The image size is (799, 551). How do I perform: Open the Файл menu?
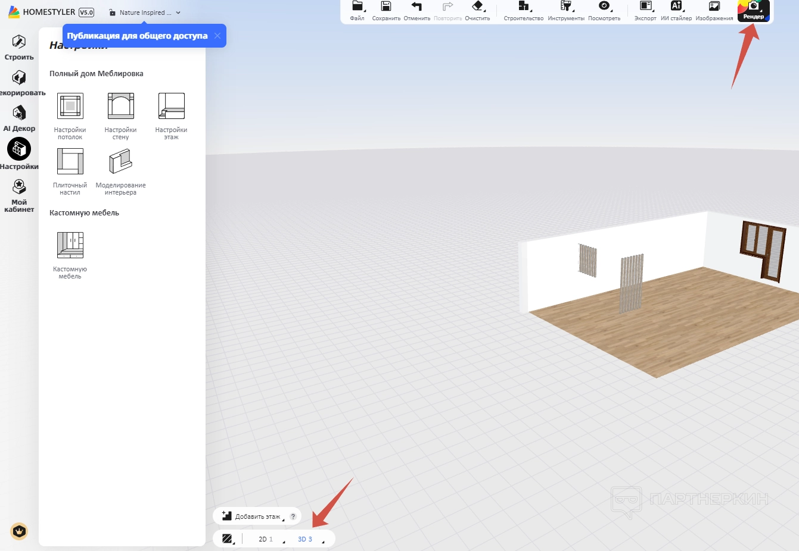tap(357, 10)
